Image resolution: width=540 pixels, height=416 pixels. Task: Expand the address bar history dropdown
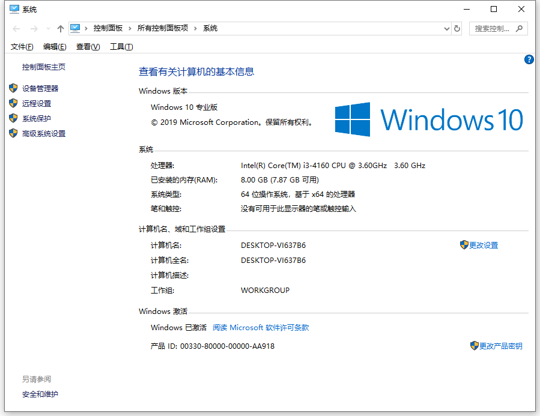click(447, 29)
